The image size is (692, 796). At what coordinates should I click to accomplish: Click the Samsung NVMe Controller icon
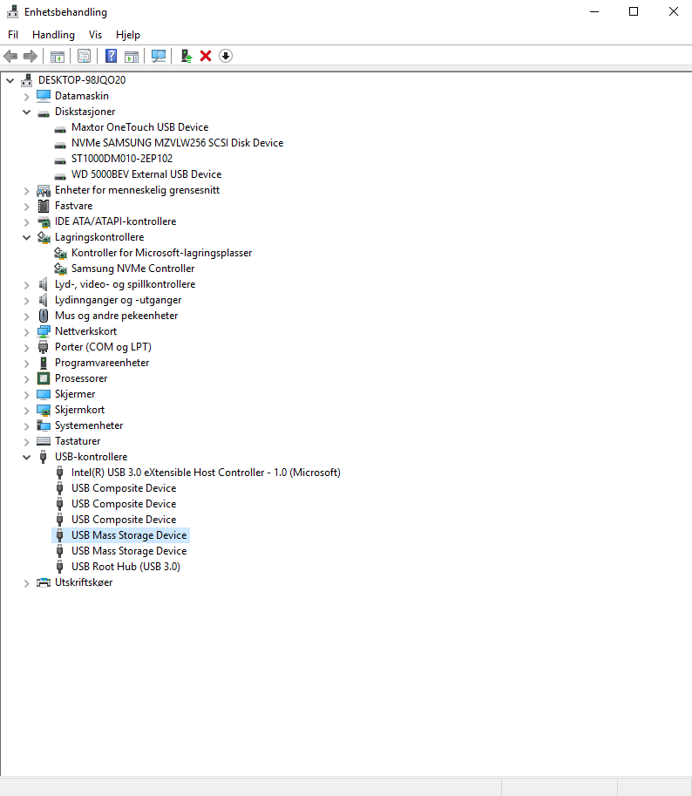coord(60,269)
